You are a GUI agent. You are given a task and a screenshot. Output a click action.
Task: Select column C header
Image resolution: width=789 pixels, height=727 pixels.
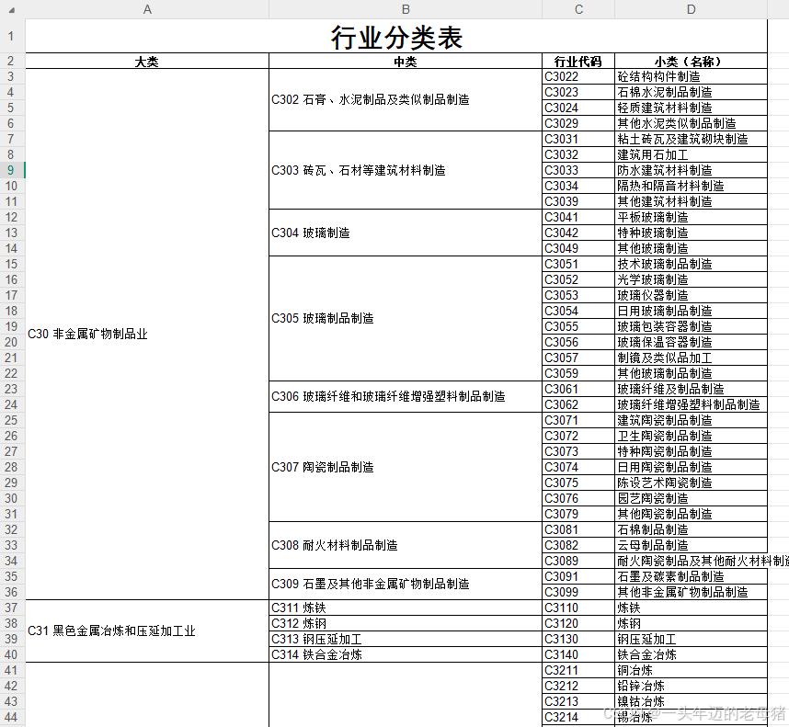pos(578,9)
